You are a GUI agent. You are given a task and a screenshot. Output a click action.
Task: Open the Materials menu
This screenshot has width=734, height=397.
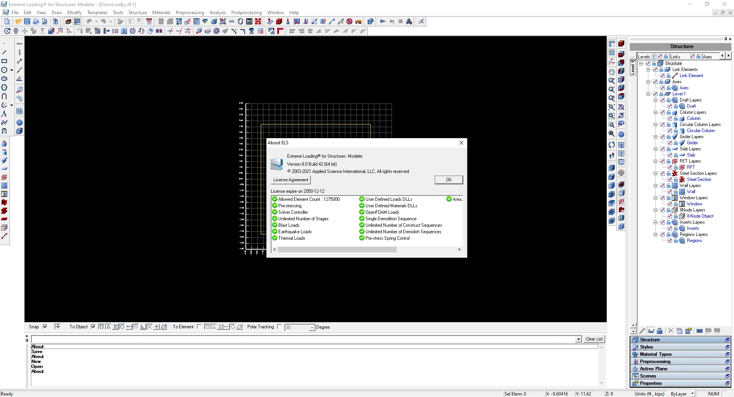tap(161, 13)
